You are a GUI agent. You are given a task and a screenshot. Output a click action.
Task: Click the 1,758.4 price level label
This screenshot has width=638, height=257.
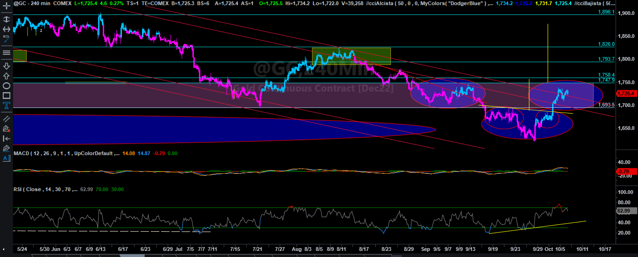[607, 75]
